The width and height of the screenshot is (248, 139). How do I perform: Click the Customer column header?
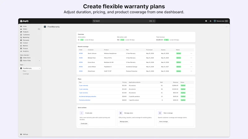91,50
